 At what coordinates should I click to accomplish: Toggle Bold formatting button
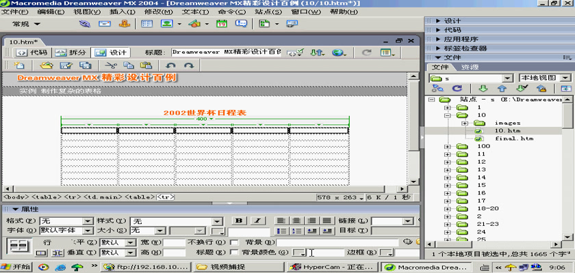pos(239,220)
